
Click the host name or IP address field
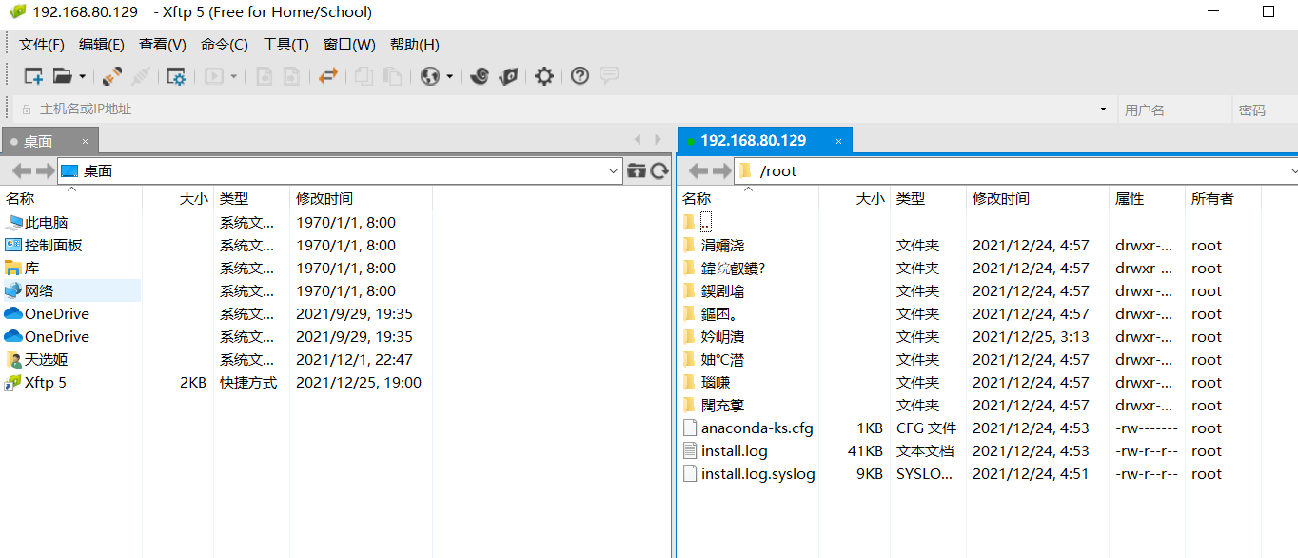pos(561,110)
